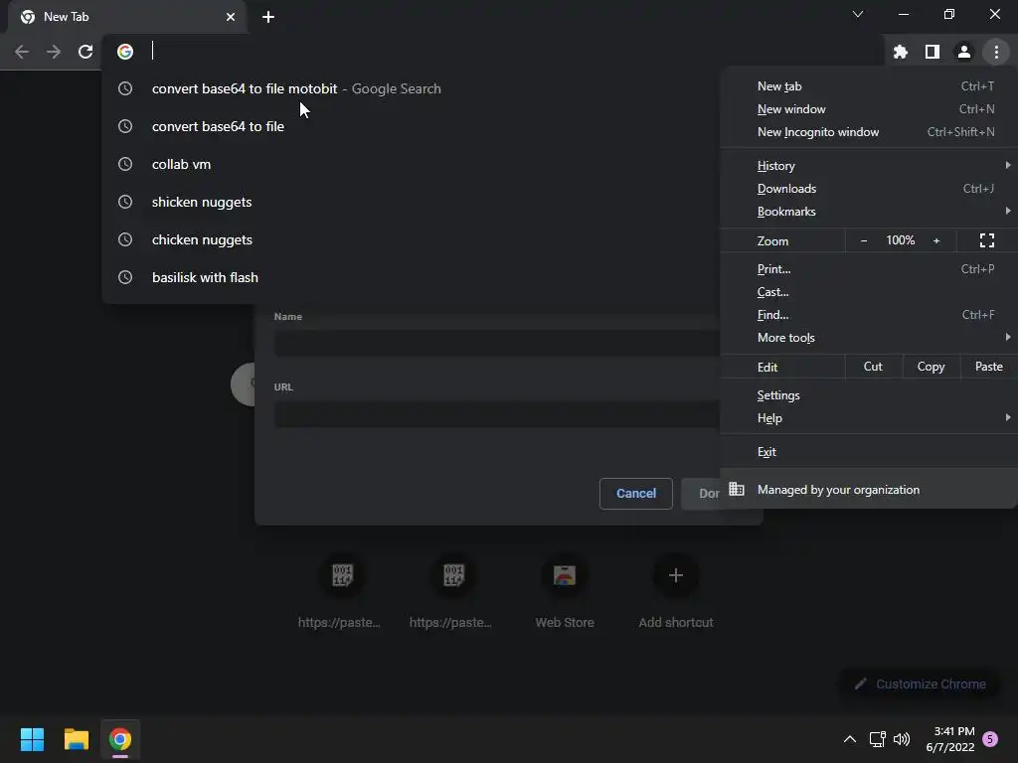Increase zoom with plus button

coord(936,240)
